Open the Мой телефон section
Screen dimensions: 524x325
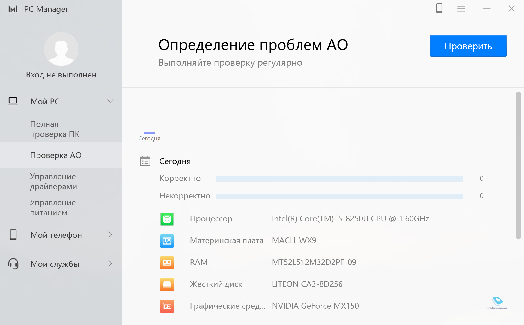(61, 235)
